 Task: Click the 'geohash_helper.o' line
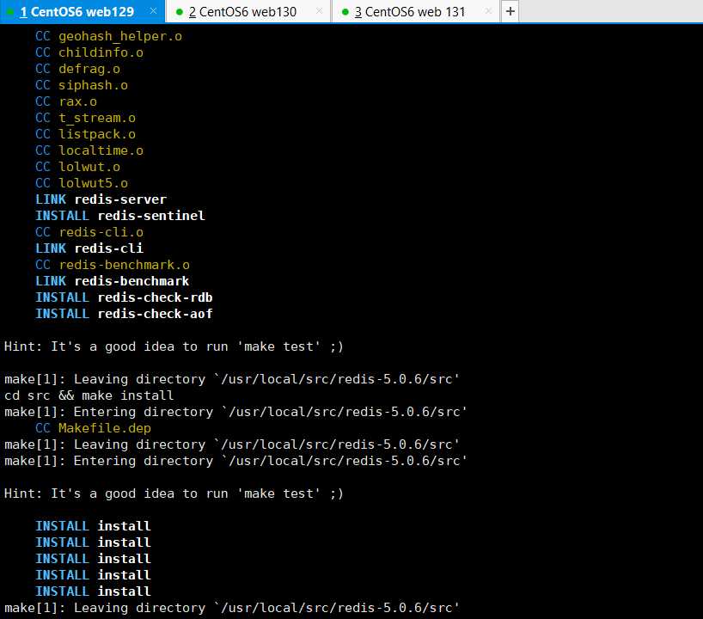coord(109,36)
